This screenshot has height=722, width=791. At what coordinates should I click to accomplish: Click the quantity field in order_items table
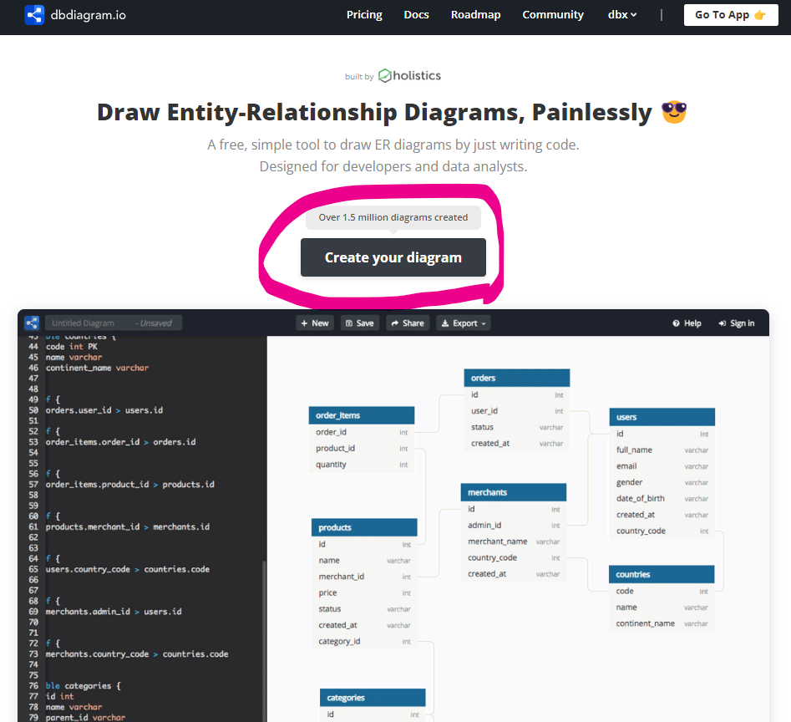click(361, 464)
